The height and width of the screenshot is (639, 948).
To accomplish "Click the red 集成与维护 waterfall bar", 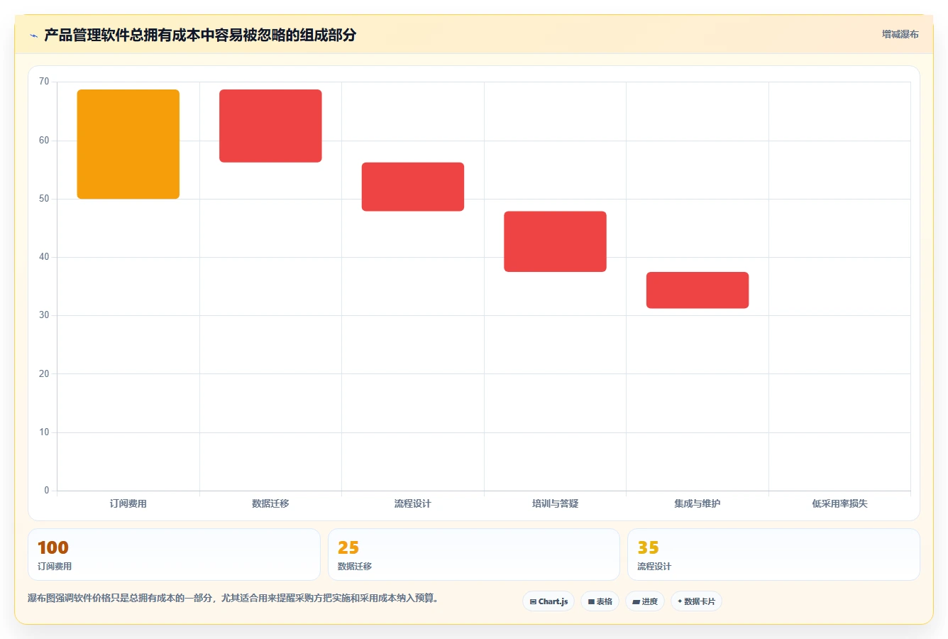I will point(698,290).
